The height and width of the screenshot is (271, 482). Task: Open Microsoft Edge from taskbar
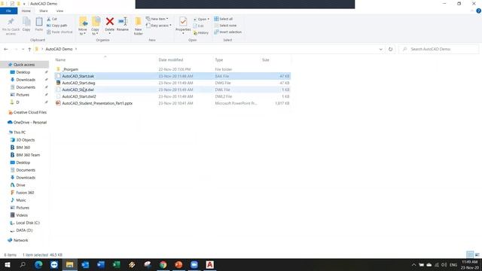(38, 265)
